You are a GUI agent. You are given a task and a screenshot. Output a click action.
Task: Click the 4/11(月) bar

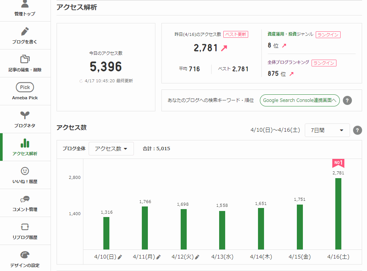click(x=145, y=228)
